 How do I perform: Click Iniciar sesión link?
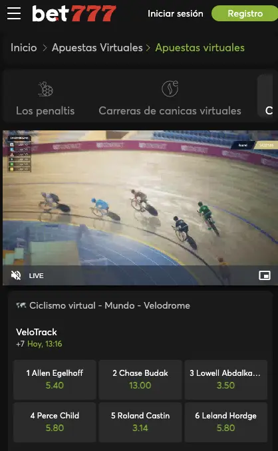176,13
